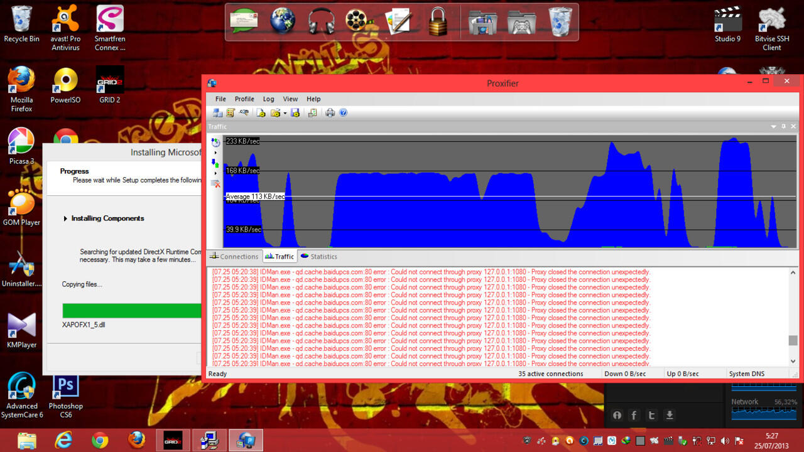804x452 pixels.
Task: Open Proxification Rules icon in toolbar
Action: (x=231, y=113)
